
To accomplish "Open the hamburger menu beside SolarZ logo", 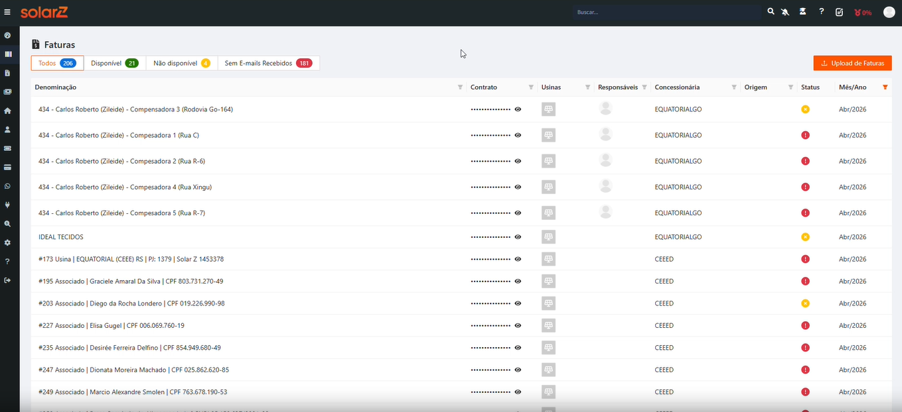I will point(7,12).
